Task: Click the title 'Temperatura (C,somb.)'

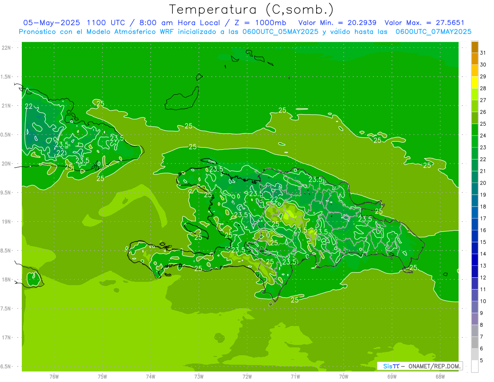Action: 252,9
